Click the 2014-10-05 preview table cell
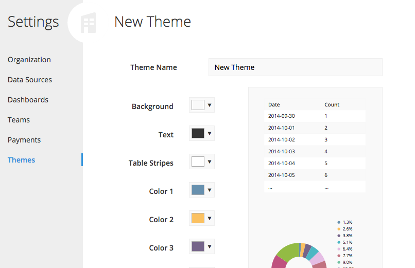Screen dimensions: 415x268 pos(281,175)
